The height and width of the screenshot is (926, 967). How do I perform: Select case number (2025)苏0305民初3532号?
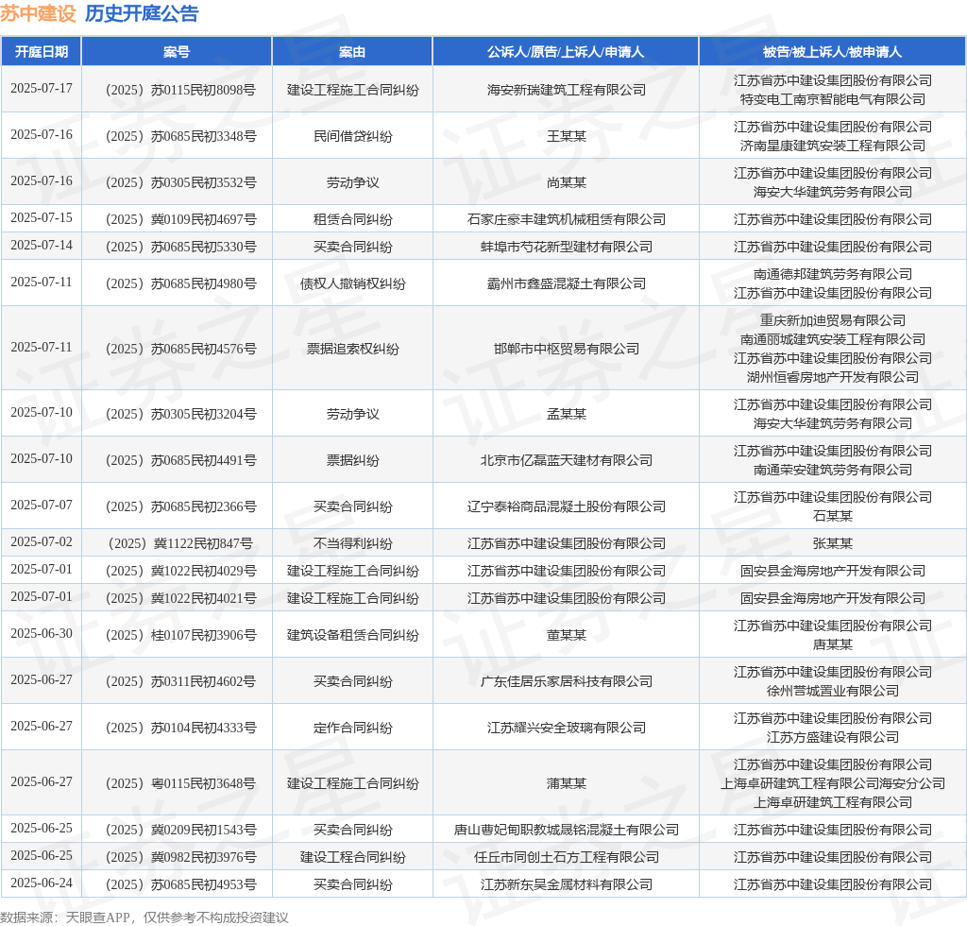pyautogui.click(x=180, y=182)
